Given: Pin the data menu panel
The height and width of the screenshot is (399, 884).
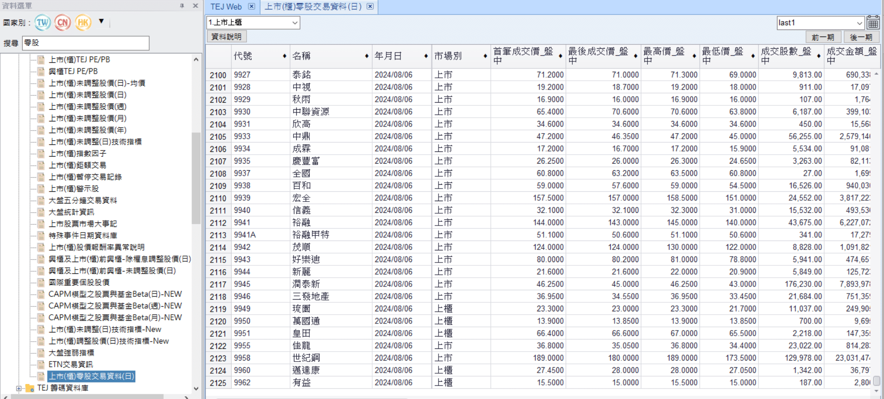Looking at the screenshot, I should coord(182,6).
